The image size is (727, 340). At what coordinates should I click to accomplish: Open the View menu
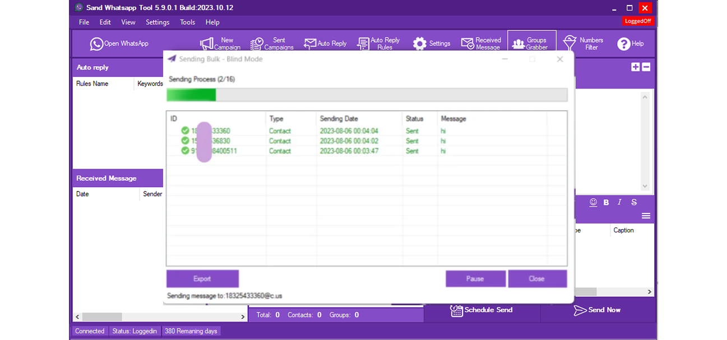tap(128, 22)
